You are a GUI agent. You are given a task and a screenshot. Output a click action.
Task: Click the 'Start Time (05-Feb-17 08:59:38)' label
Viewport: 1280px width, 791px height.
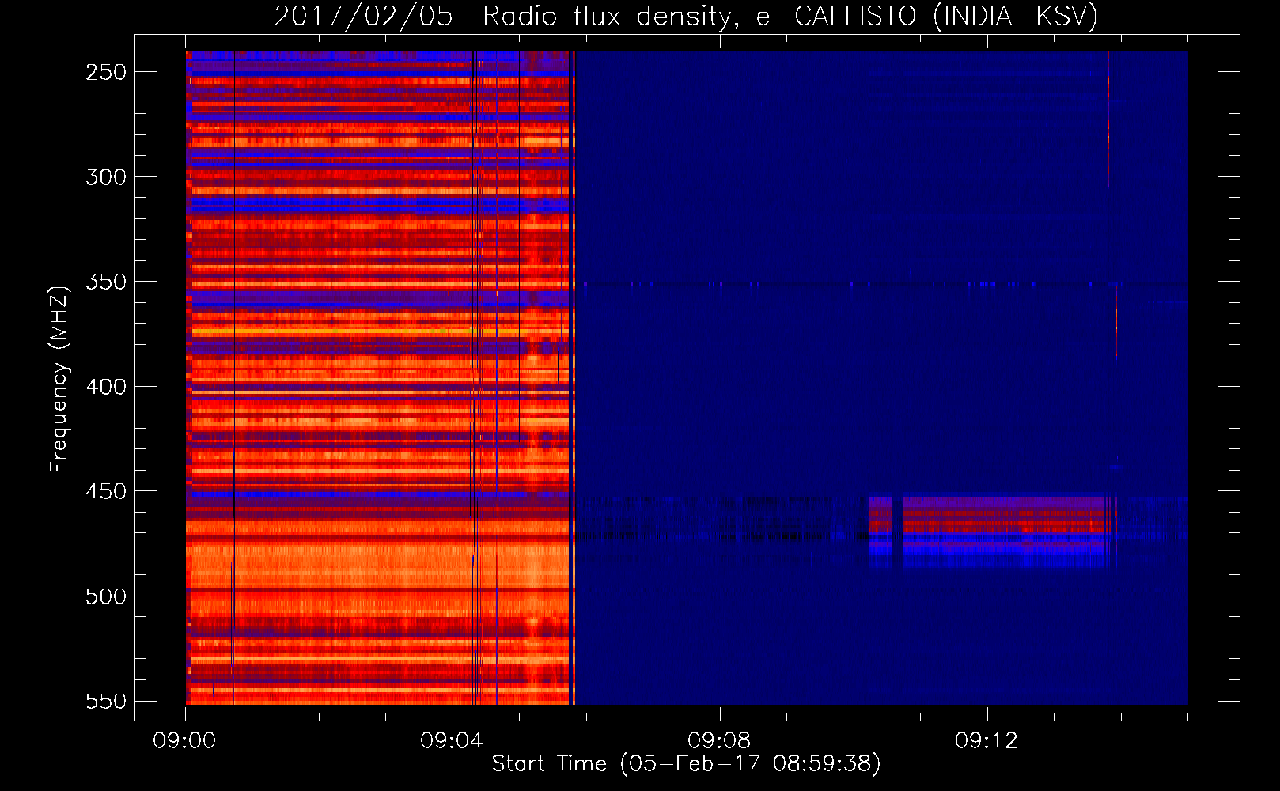tap(686, 764)
